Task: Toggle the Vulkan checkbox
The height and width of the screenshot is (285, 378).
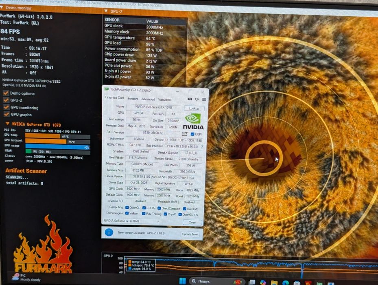Action: [127, 213]
